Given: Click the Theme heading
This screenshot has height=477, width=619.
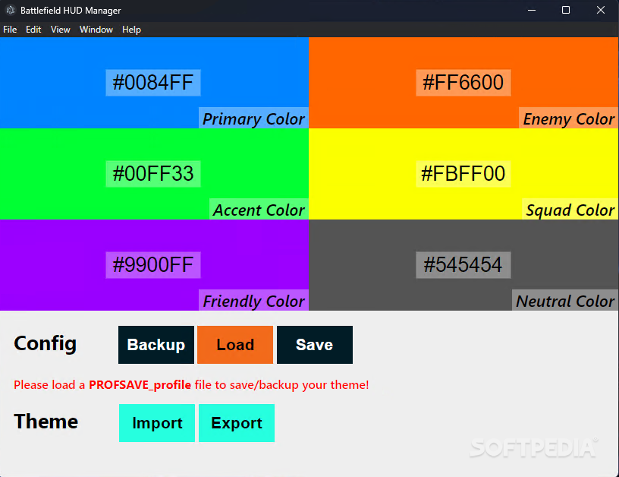Looking at the screenshot, I should point(46,422).
